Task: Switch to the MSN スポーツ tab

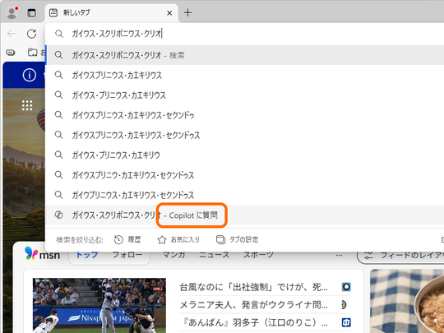Action: click(258, 255)
